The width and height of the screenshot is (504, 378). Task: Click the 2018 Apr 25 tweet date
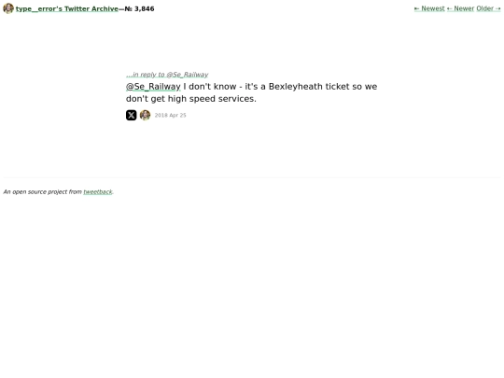[171, 115]
